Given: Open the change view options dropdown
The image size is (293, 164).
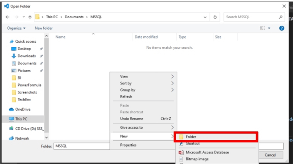Looking at the screenshot, I should tap(269, 28).
